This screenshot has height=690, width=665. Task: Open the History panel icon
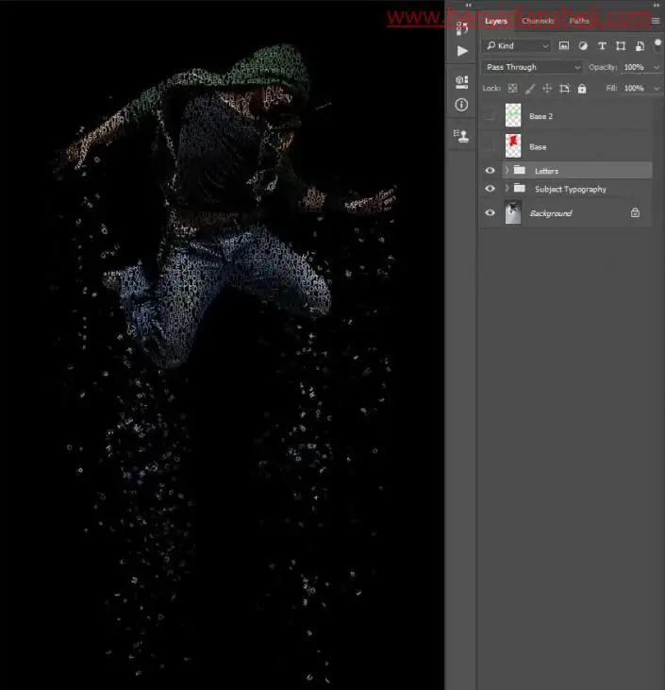point(461,28)
